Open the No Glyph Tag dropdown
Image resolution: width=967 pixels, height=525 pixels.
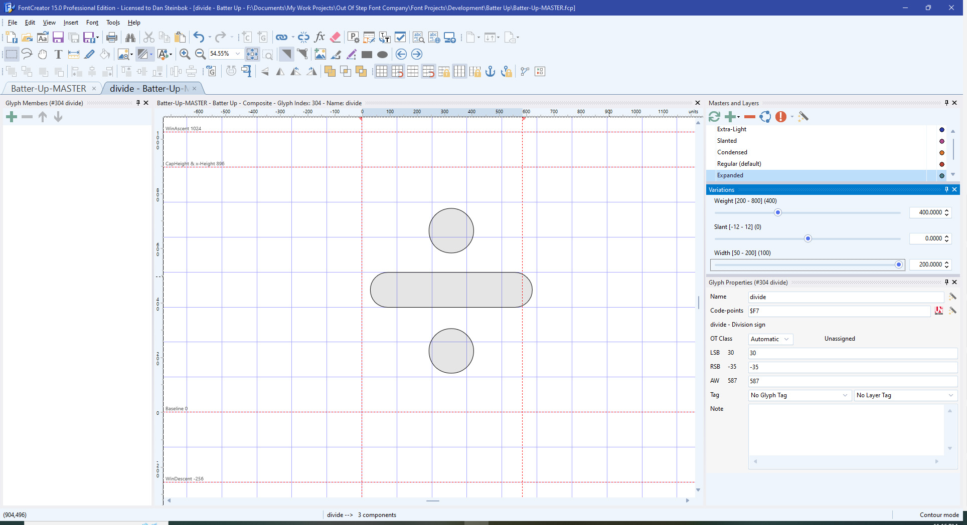point(799,395)
